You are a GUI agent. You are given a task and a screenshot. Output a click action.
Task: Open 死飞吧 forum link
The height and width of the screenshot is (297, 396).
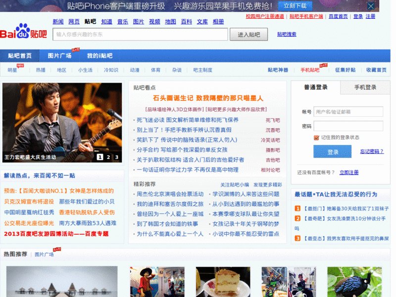tap(273, 120)
